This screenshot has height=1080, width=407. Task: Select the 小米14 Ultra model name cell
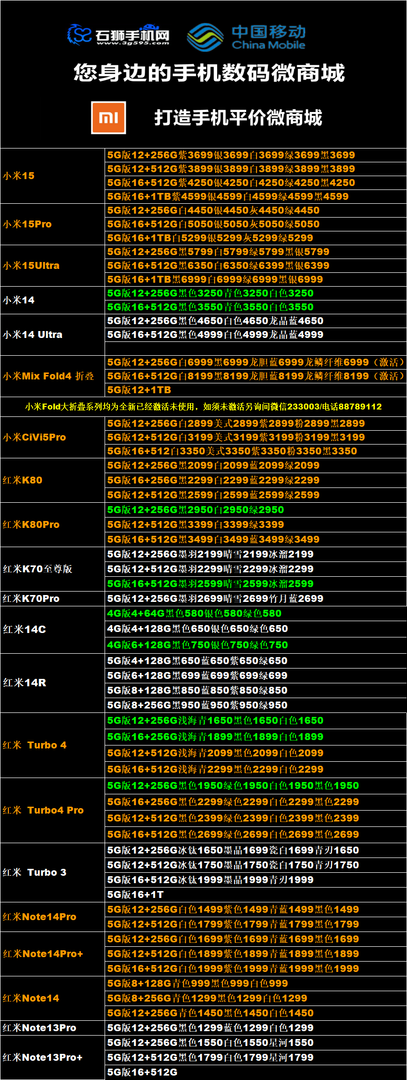pyautogui.click(x=53, y=335)
